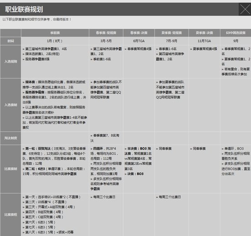Click the line 第七天：6进3（5局）
The height and width of the screenshot is (236, 251).
39,227
